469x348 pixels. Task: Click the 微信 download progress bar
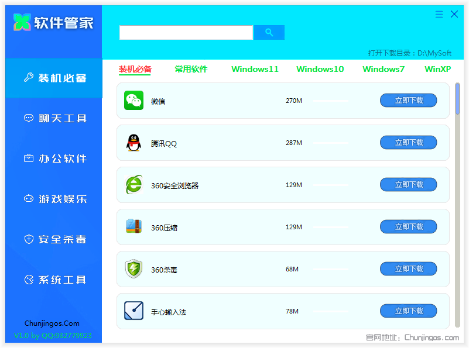coord(331,101)
